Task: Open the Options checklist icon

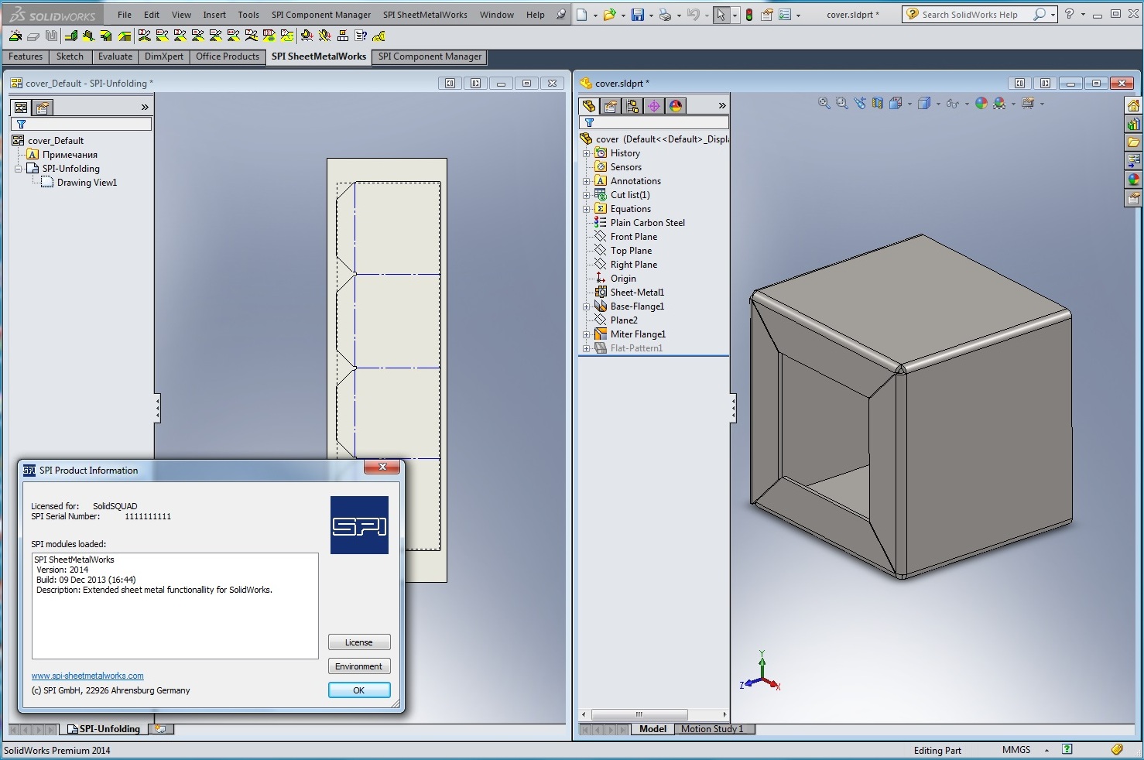Action: tap(784, 14)
